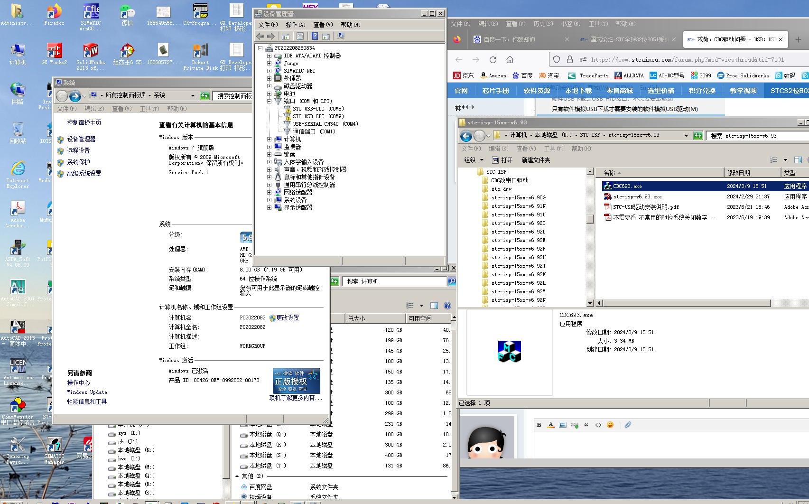Click font color A icon in forum editor
The image size is (809, 504).
click(550, 425)
